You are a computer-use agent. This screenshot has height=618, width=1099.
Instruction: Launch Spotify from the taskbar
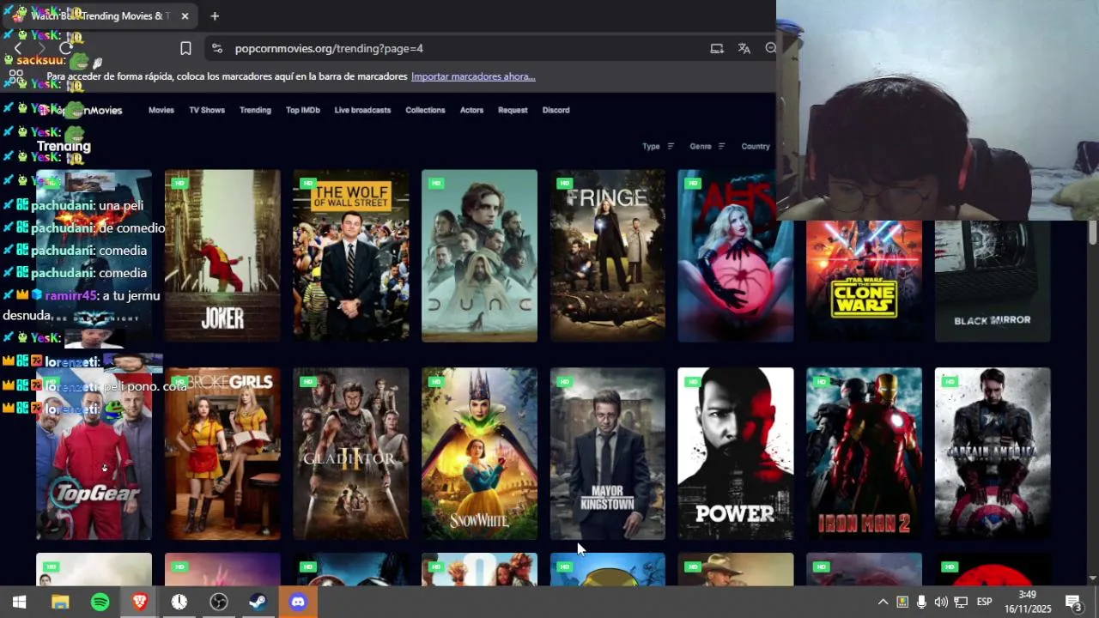point(100,602)
